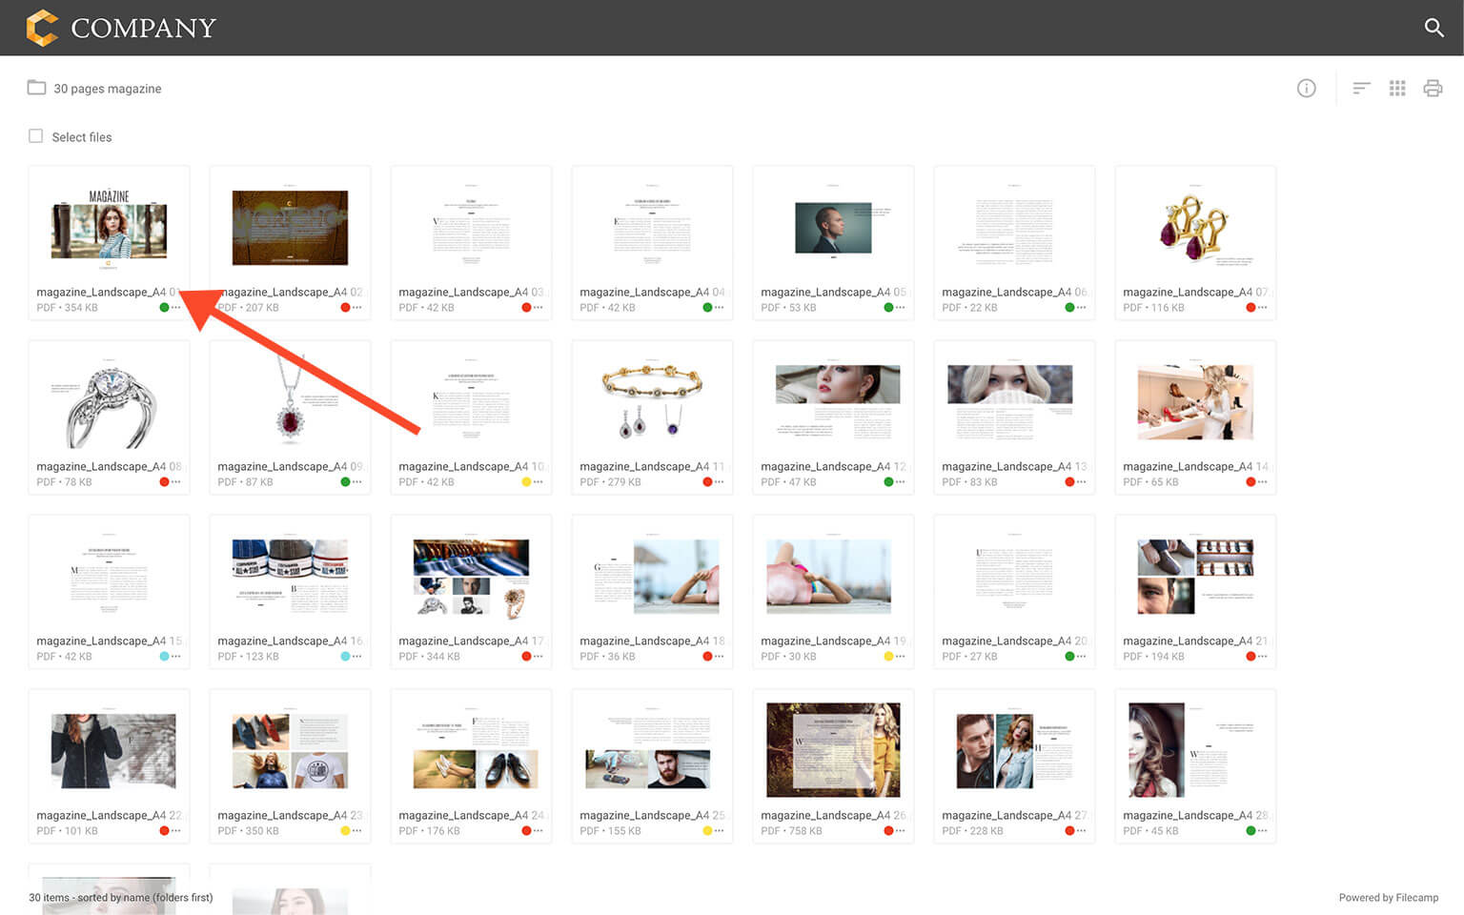Switch to grid view icon
This screenshot has width=1464, height=915.
click(x=1397, y=89)
